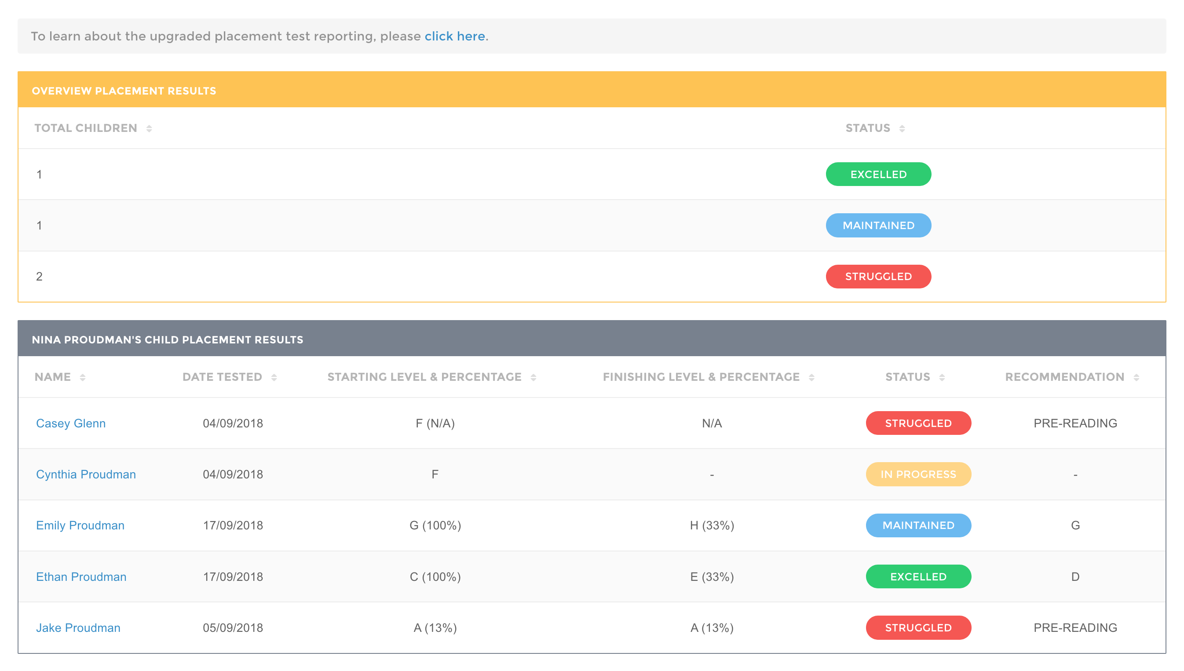Sort by Total Children column arrows

149,128
